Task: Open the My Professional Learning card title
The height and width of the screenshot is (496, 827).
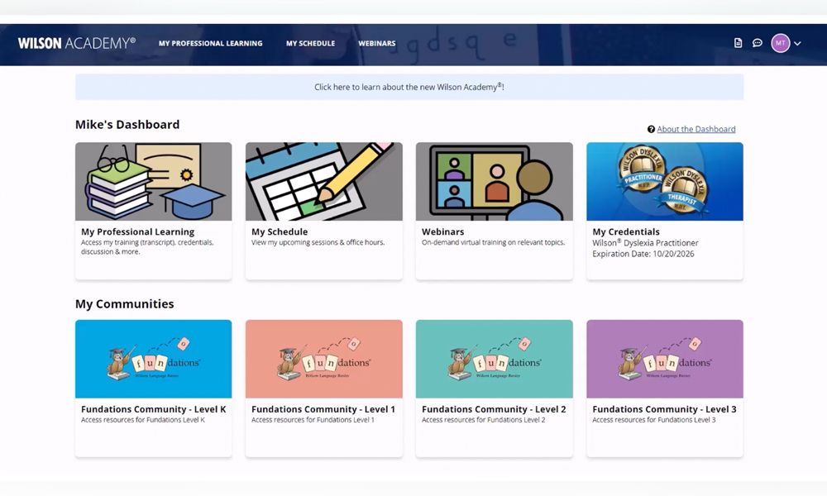Action: 137,231
